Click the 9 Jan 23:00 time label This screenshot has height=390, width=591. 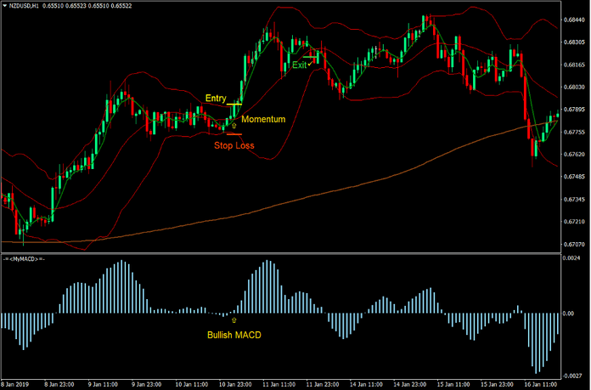(x=147, y=384)
